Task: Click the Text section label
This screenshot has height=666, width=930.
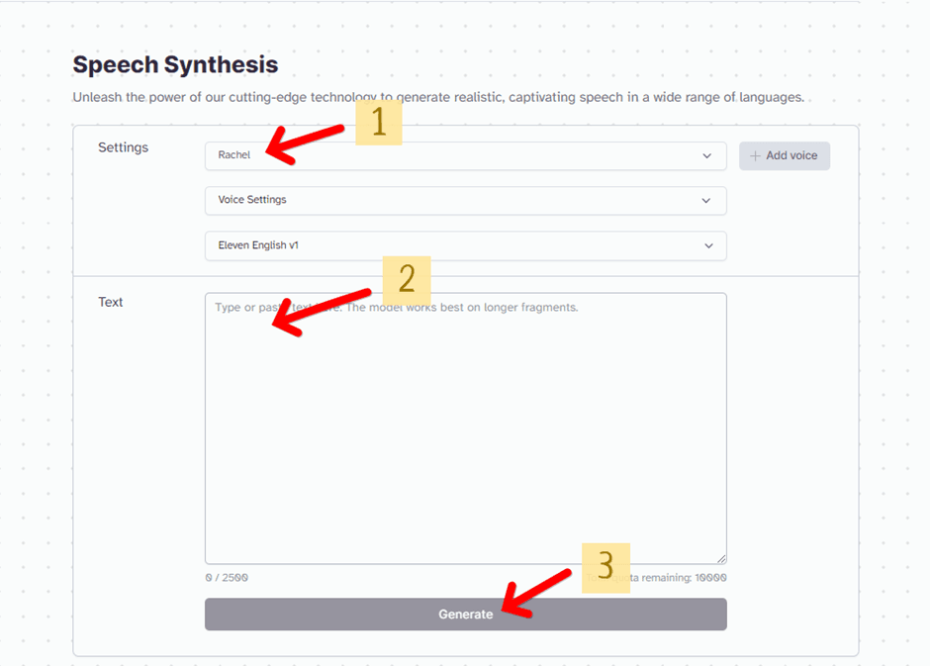Action: [111, 302]
